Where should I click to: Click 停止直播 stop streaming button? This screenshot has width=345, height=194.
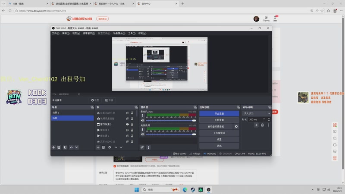coord(219,113)
